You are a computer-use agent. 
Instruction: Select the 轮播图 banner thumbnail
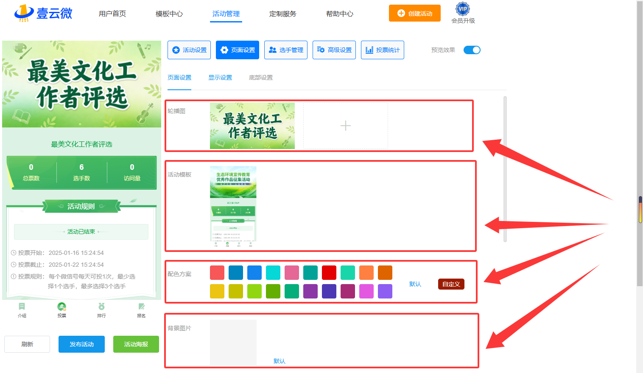252,126
